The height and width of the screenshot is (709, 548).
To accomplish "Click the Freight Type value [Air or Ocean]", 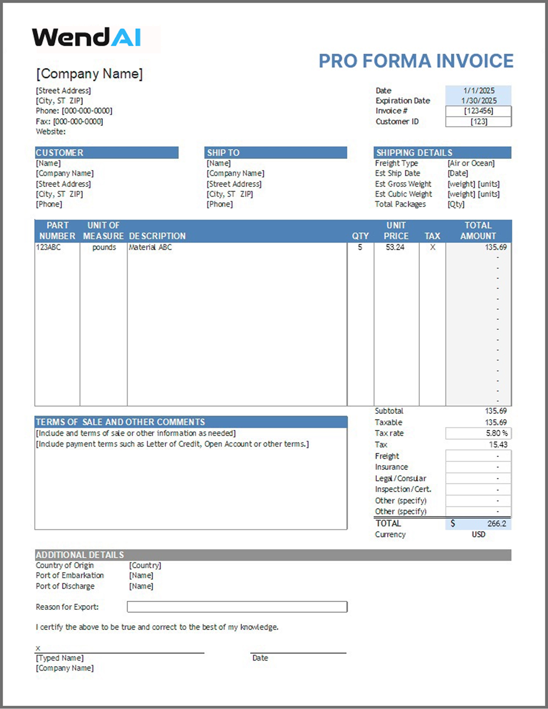I will point(471,163).
